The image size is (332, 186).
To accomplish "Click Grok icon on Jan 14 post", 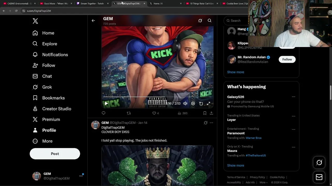I will click(x=206, y=123).
